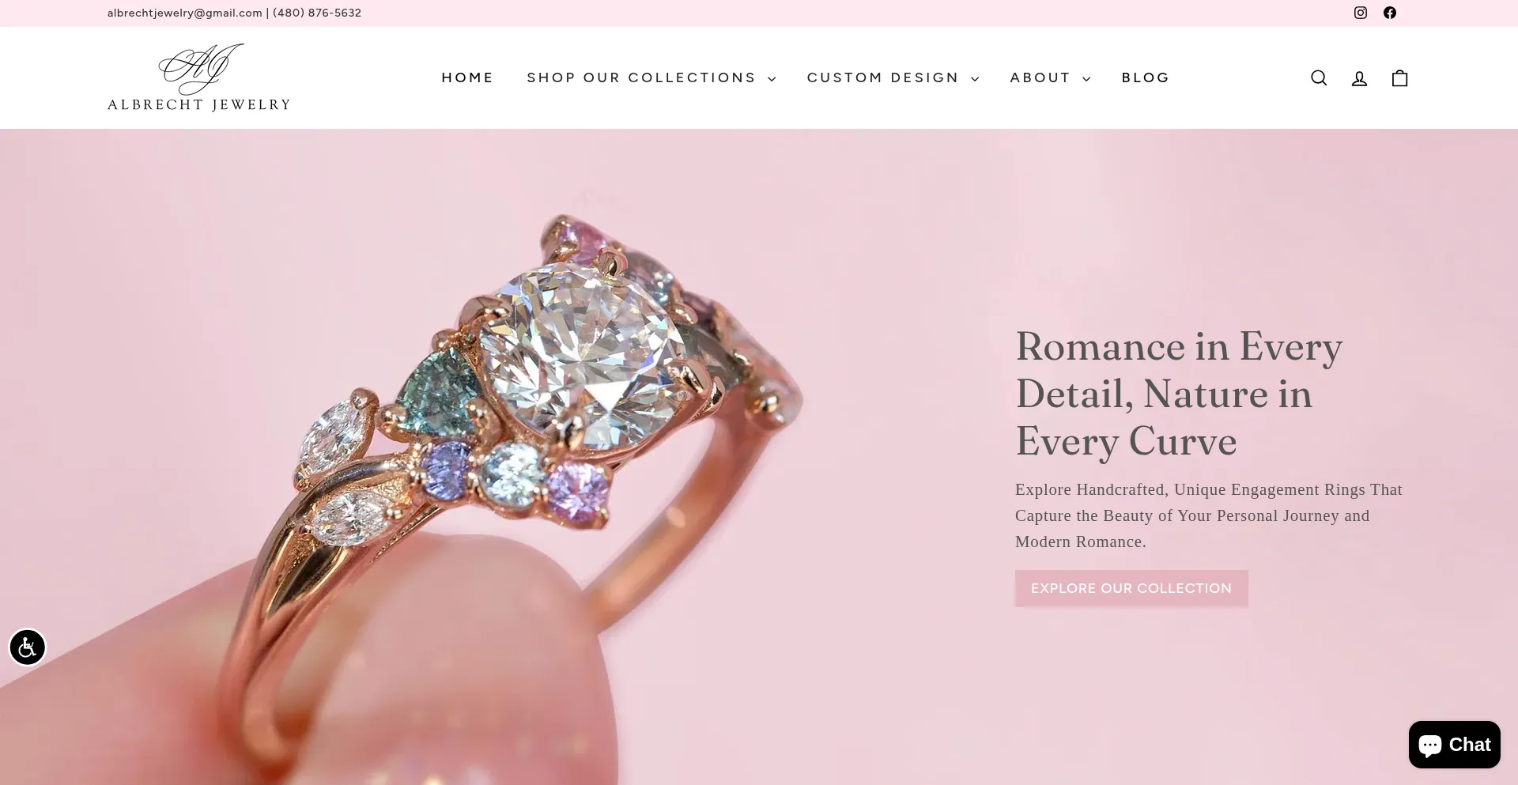Go to the Home menu item
The width and height of the screenshot is (1518, 785).
(x=467, y=77)
